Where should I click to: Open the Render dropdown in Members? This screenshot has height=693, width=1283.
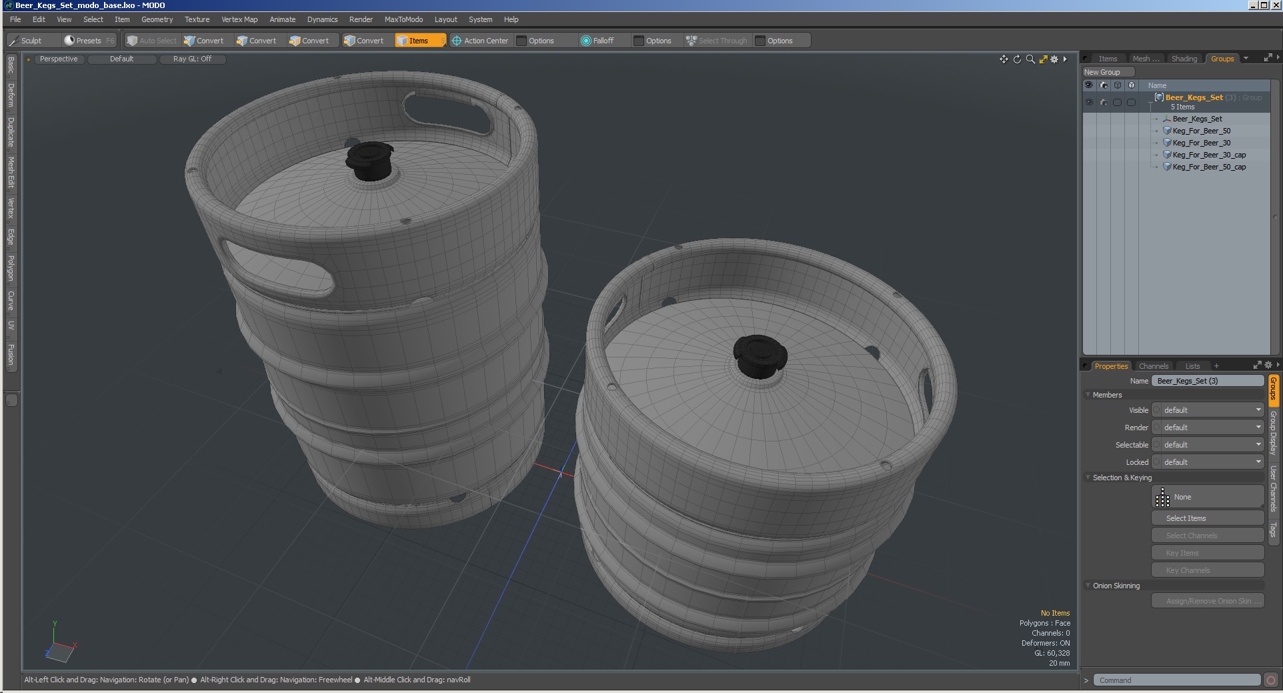[1208, 428]
